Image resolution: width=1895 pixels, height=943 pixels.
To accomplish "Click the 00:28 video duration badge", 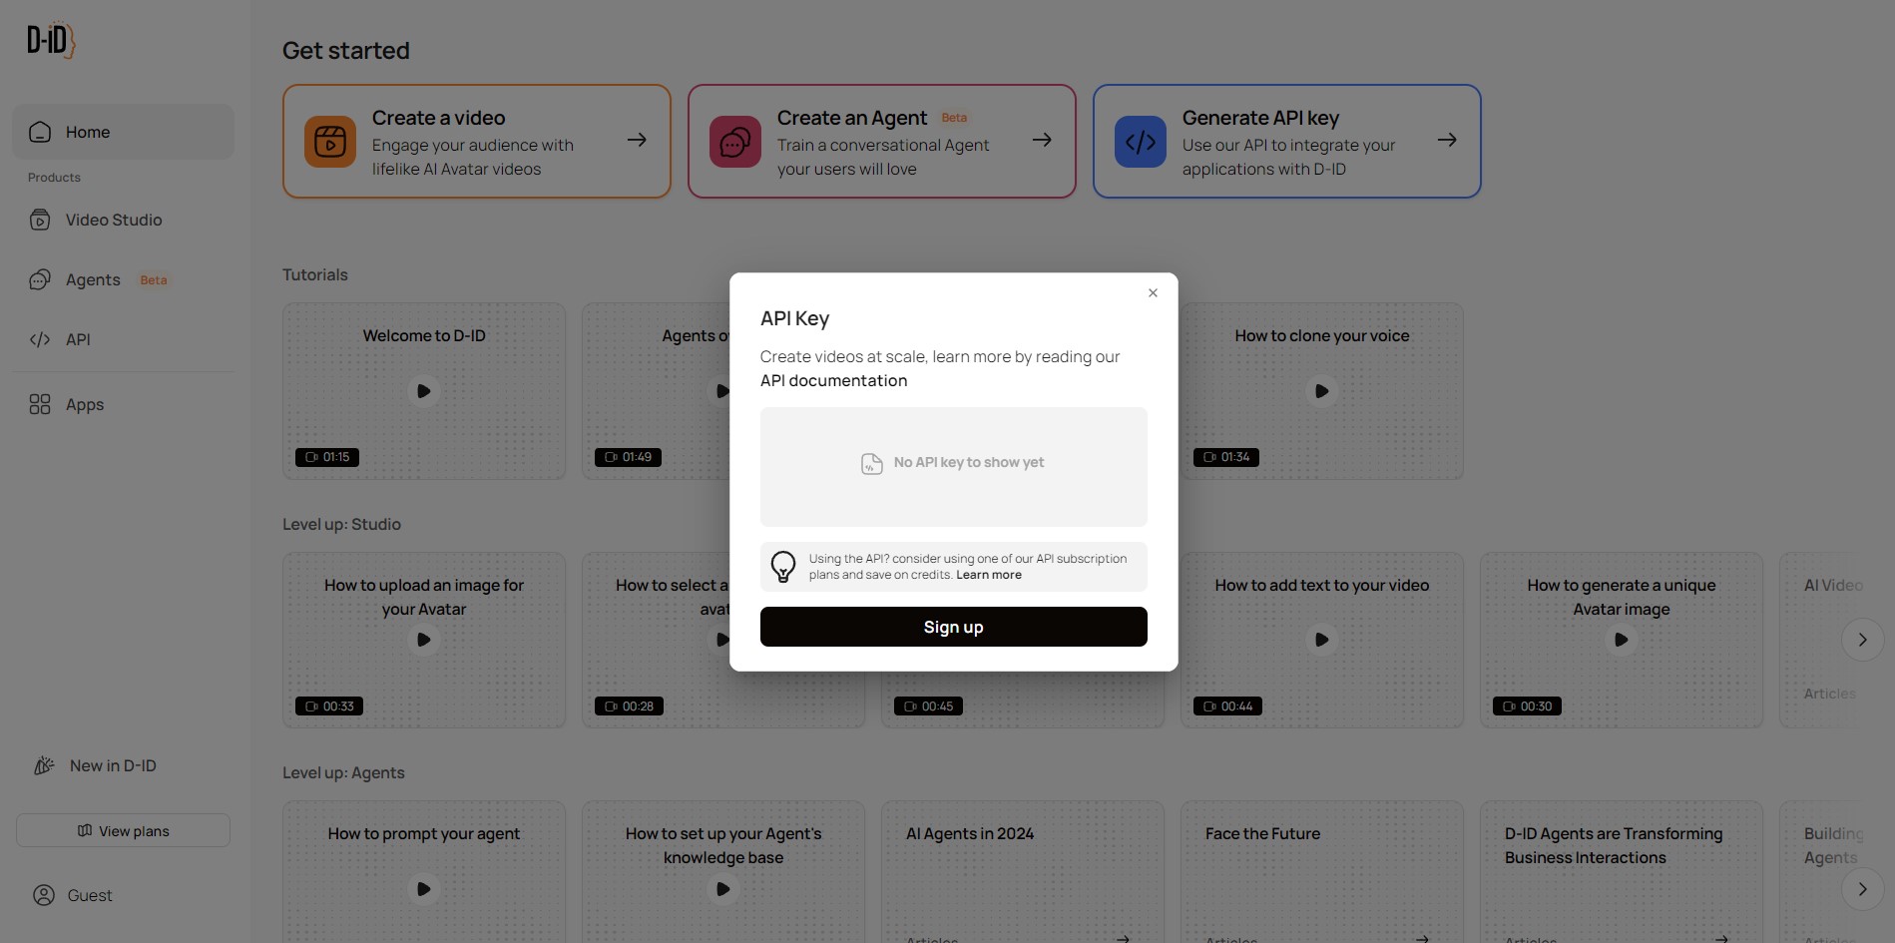I will 629,707.
